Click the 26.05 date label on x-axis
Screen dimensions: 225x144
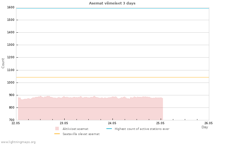tap(209, 123)
